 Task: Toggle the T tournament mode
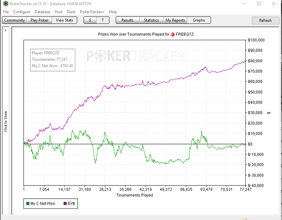click(x=103, y=20)
